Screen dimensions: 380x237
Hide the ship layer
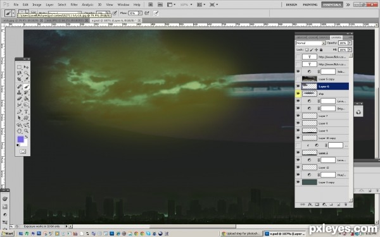(298, 94)
